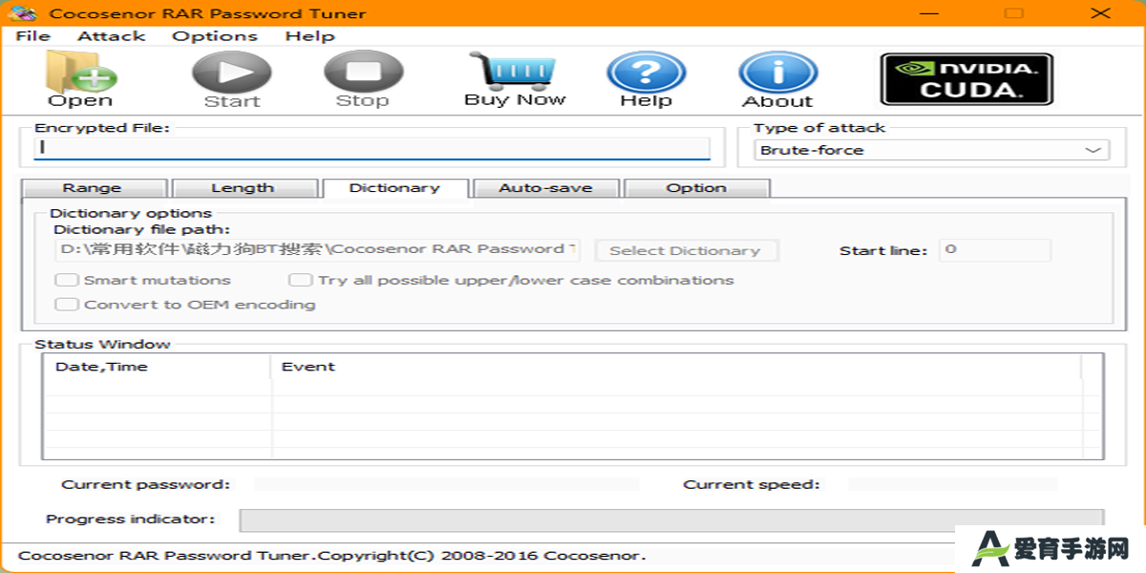Screen dimensions: 1146x573
Task: Click the Select Dictionary button
Action: (686, 250)
